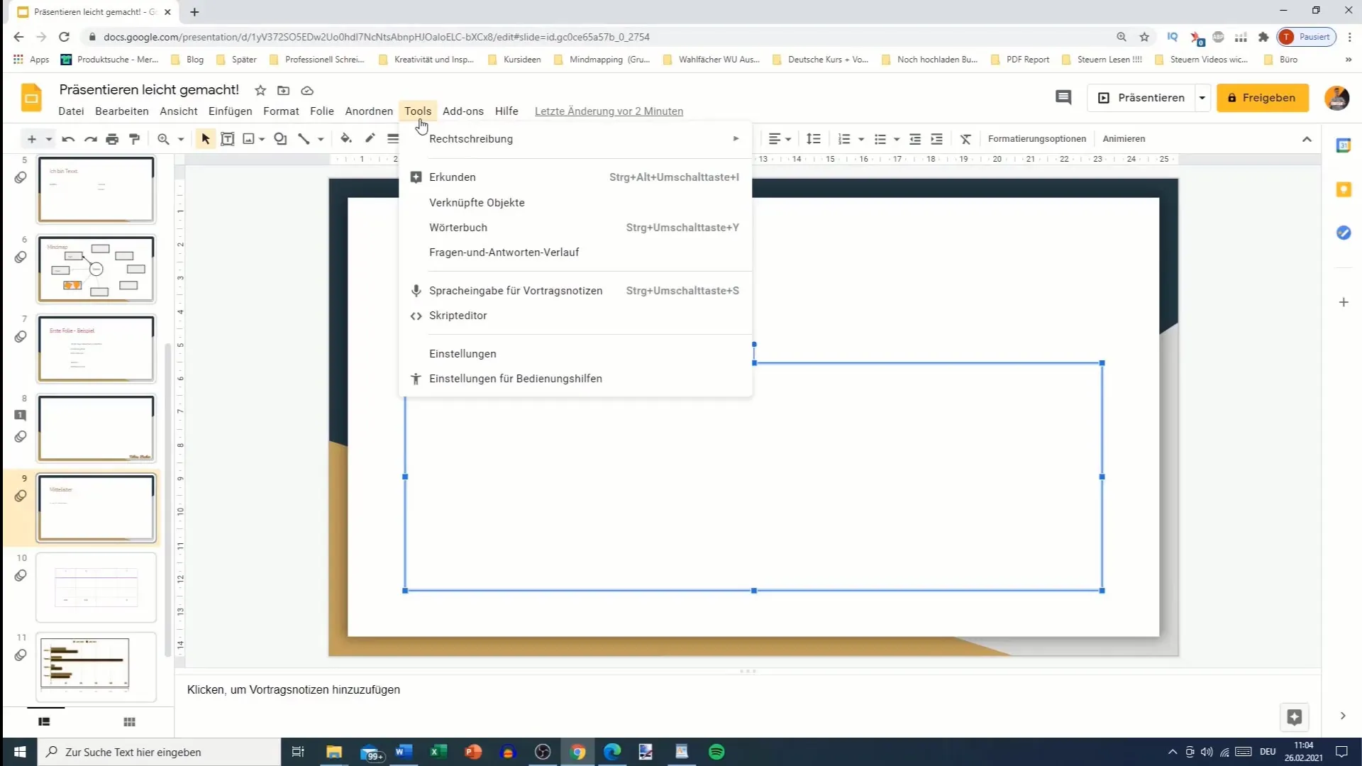1362x766 pixels.
Task: Open the bulleted list dropdown arrow
Action: click(897, 139)
